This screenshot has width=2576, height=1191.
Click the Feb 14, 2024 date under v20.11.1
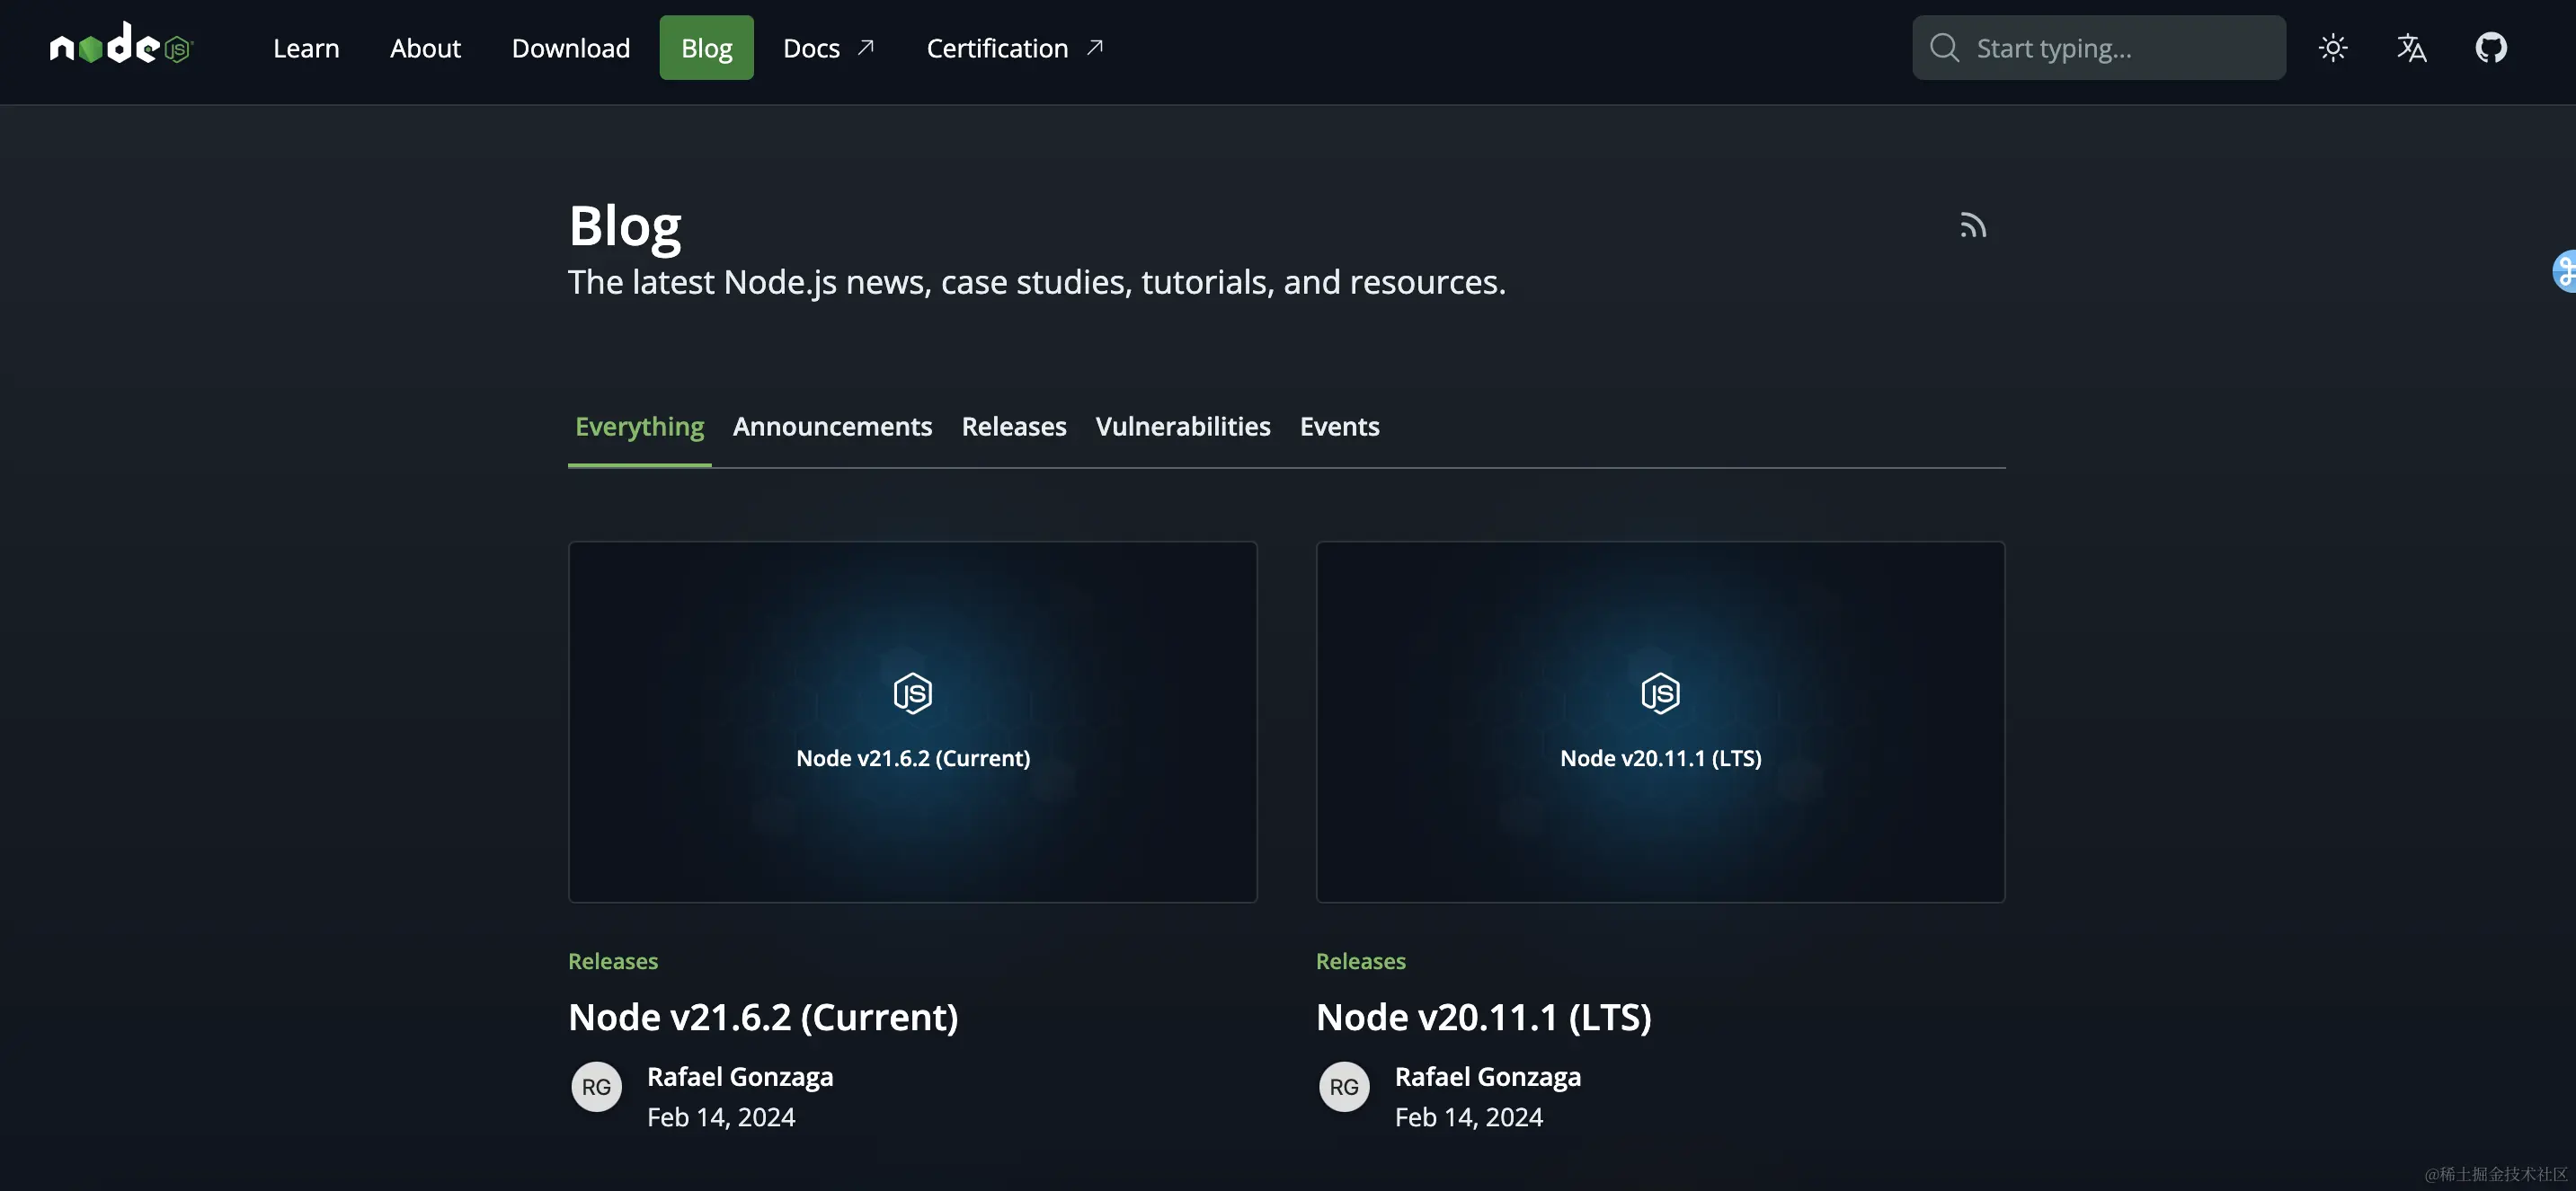point(1469,1117)
